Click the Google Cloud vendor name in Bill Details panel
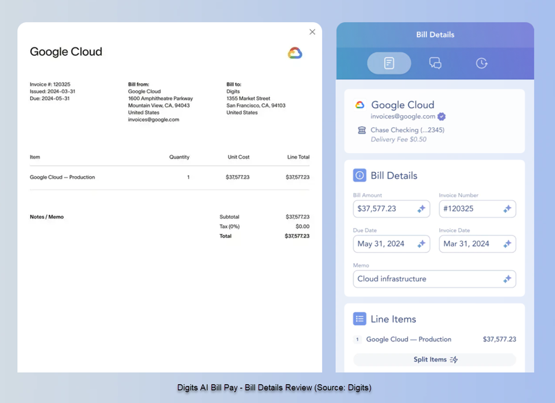 402,104
